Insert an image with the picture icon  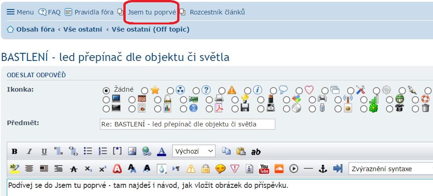point(132,151)
